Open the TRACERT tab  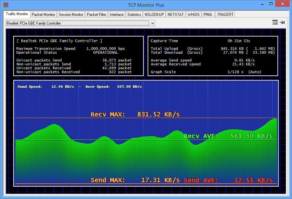pyautogui.click(x=225, y=14)
